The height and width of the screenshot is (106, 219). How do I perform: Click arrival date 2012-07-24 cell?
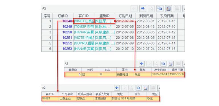pos(146,49)
